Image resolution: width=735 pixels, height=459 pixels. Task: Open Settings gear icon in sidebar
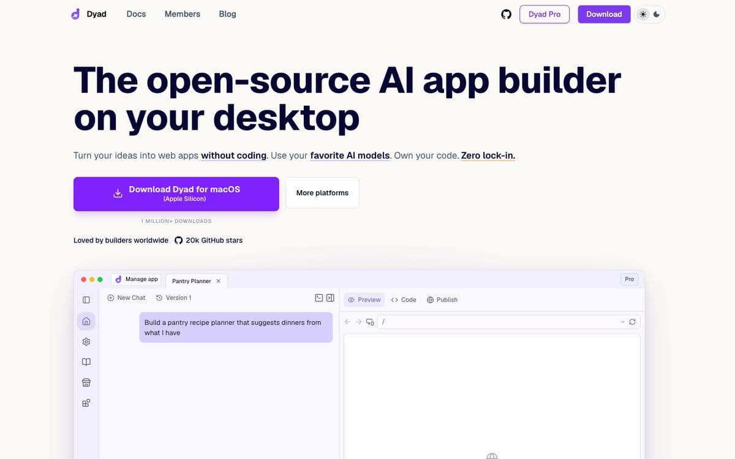[86, 341]
